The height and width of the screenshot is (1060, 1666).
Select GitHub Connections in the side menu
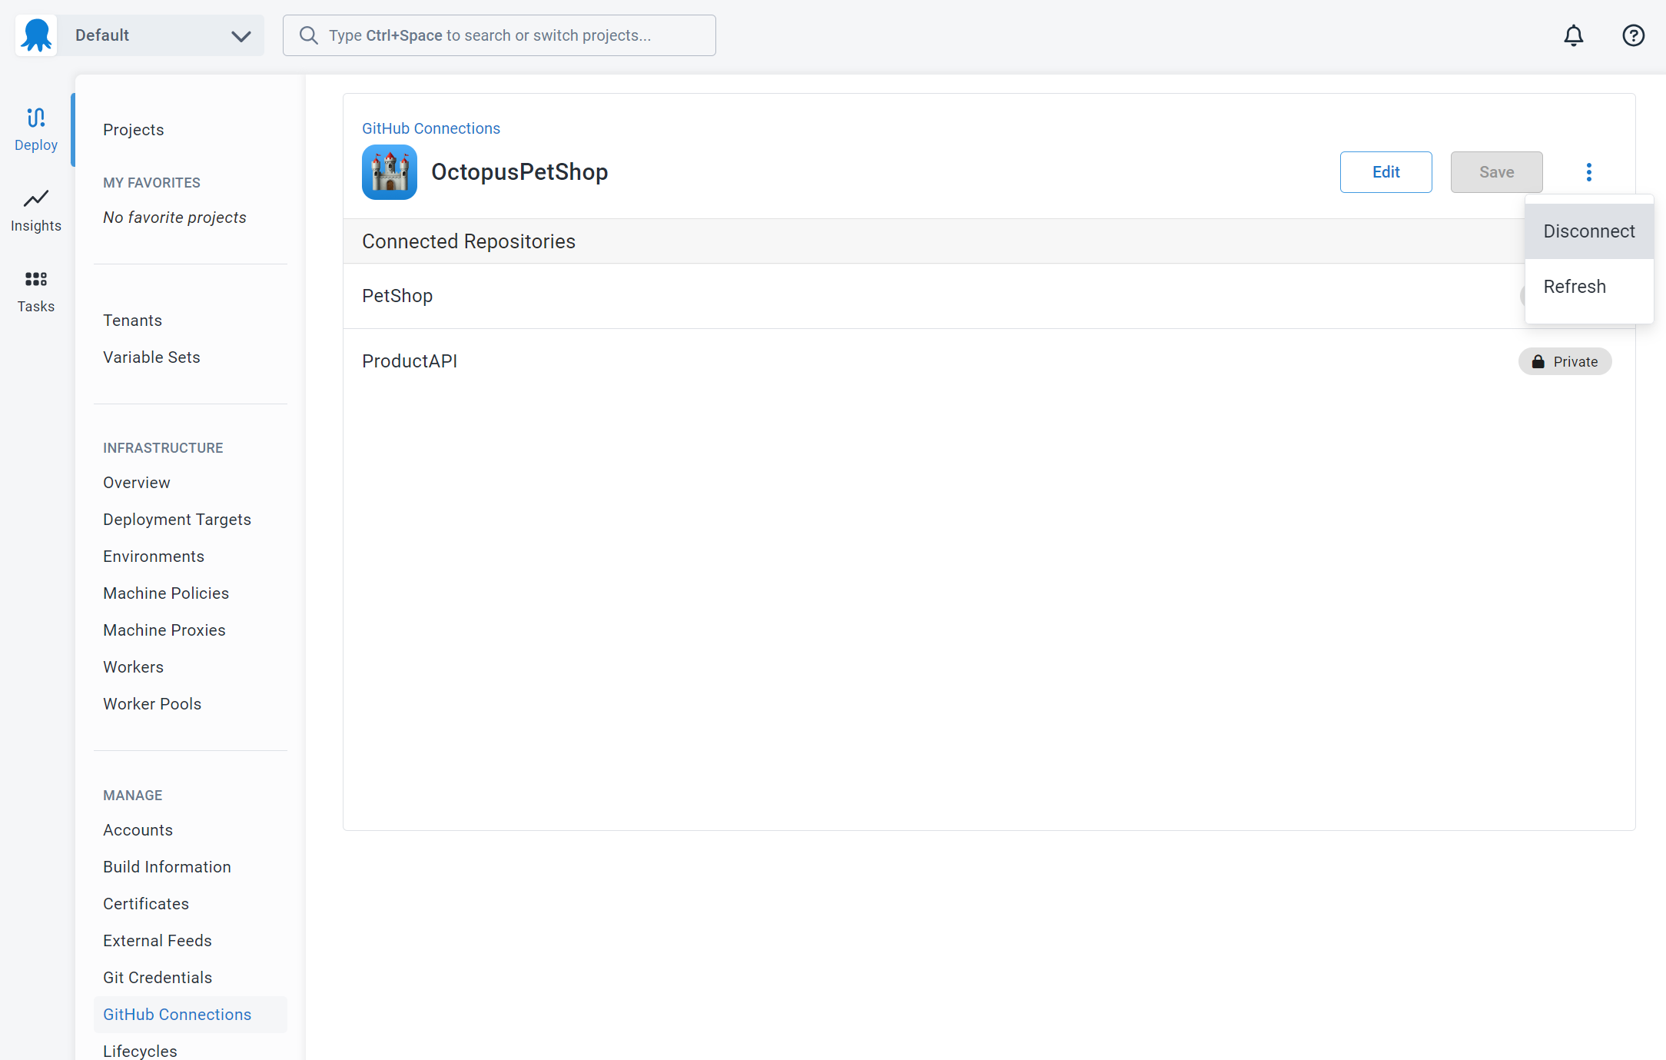[191, 1015]
